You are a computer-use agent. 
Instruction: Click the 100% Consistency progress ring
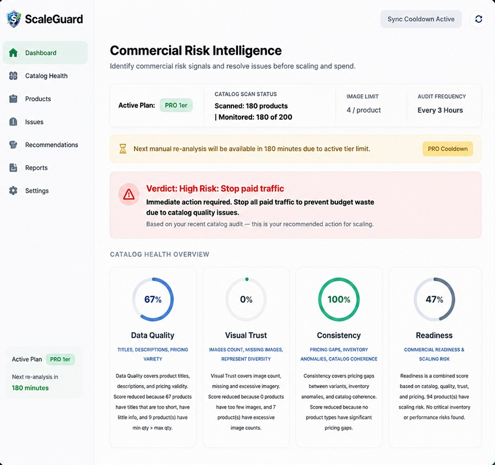(339, 299)
